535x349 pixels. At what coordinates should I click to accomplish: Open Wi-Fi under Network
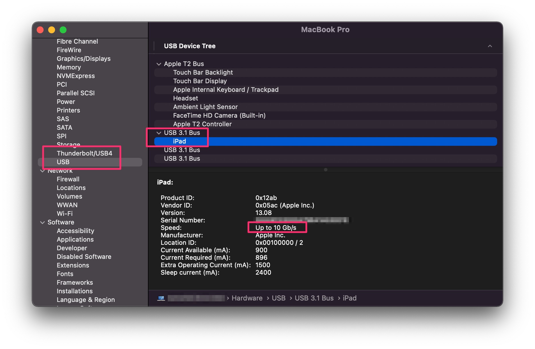click(x=65, y=214)
